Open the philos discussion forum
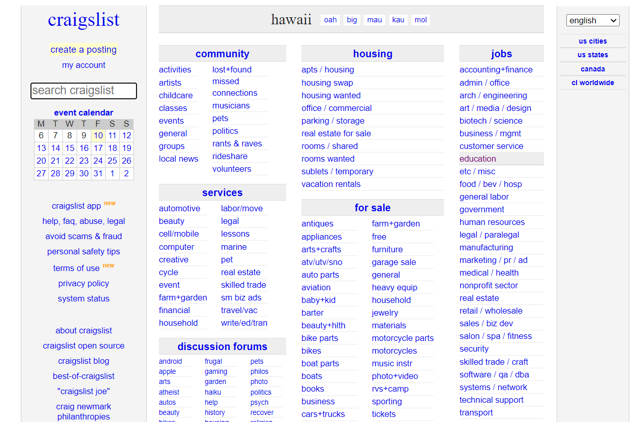Image resolution: width=644 pixels, height=422 pixels. tap(259, 371)
